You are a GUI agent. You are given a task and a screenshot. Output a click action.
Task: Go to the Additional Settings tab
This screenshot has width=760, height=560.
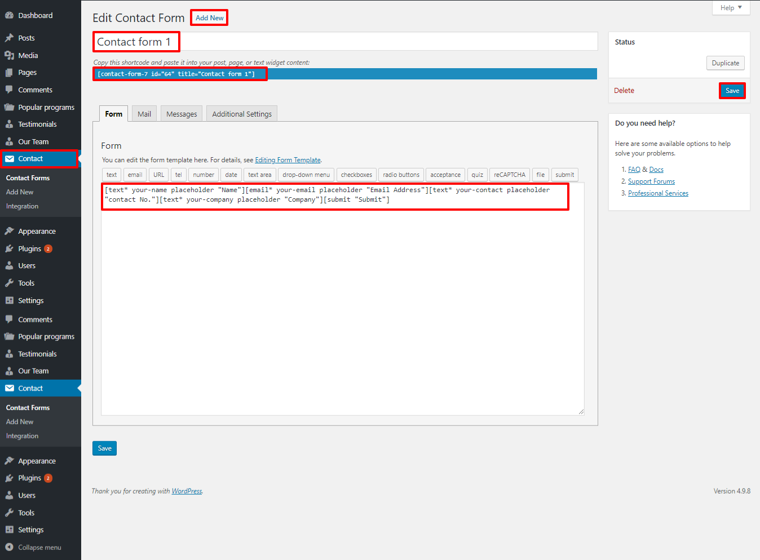point(242,114)
